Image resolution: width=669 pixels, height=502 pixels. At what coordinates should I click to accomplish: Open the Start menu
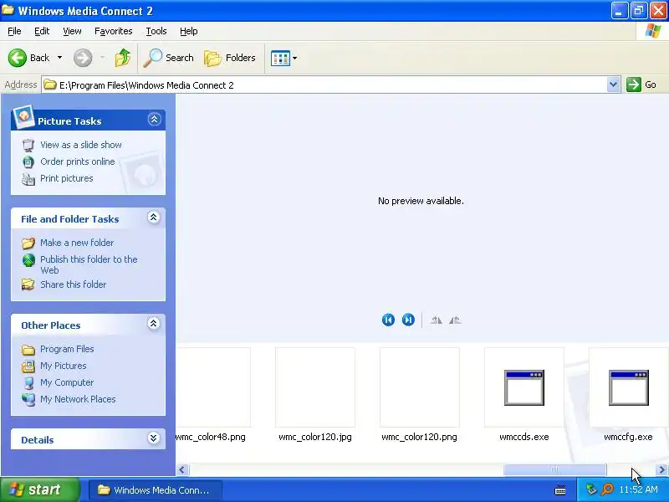(40, 489)
